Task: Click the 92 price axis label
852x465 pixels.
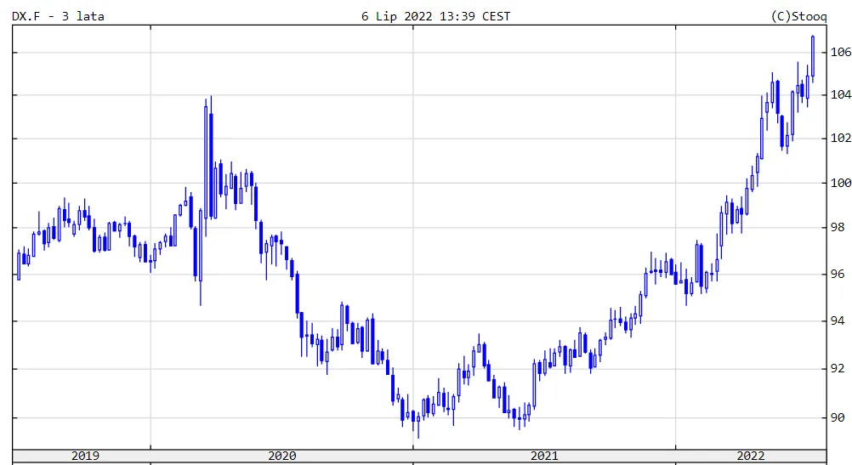Action: [x=838, y=368]
